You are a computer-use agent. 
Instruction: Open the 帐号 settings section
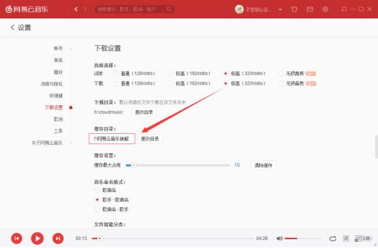click(58, 49)
